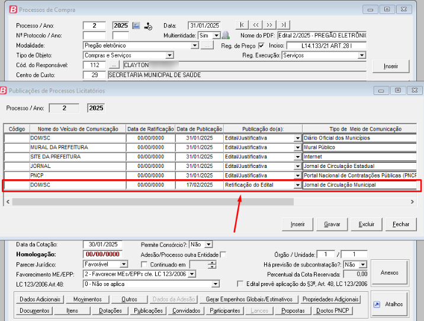Open the Propostas button
Viewport: 424px width, 321px height.
[x=293, y=311]
